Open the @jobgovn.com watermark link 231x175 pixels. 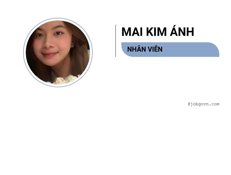pyautogui.click(x=204, y=104)
